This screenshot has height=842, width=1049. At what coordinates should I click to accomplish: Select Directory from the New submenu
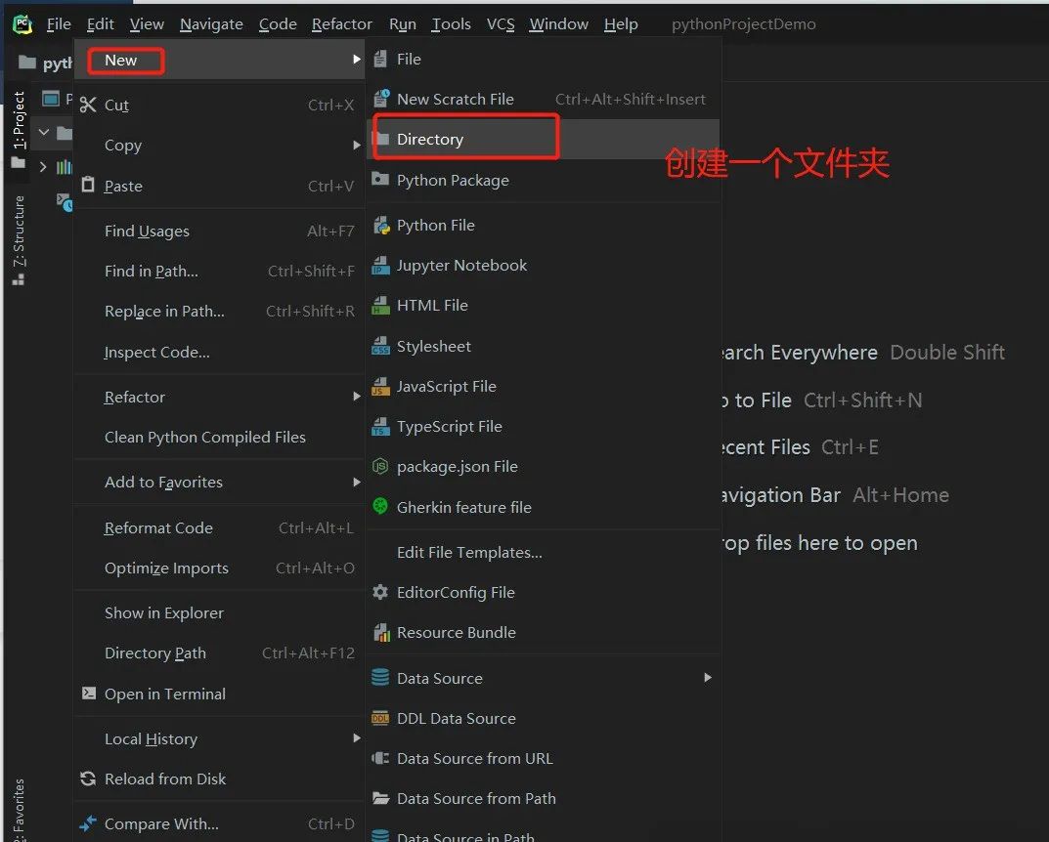click(x=430, y=140)
